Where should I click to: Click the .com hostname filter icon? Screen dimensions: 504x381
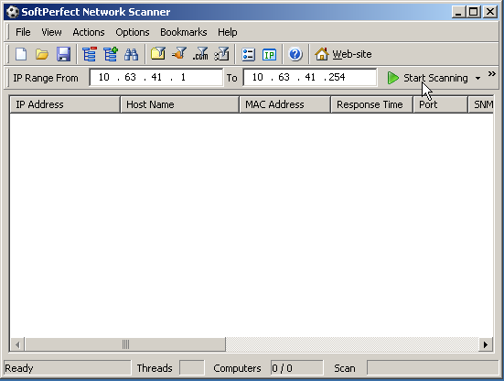[x=200, y=54]
